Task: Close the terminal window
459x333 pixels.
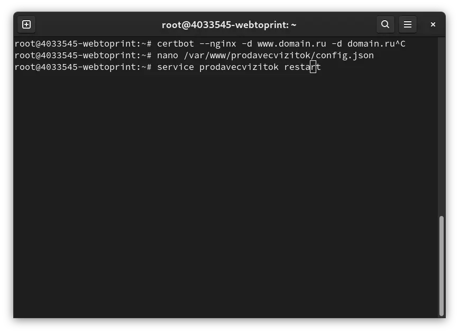Action: (433, 24)
